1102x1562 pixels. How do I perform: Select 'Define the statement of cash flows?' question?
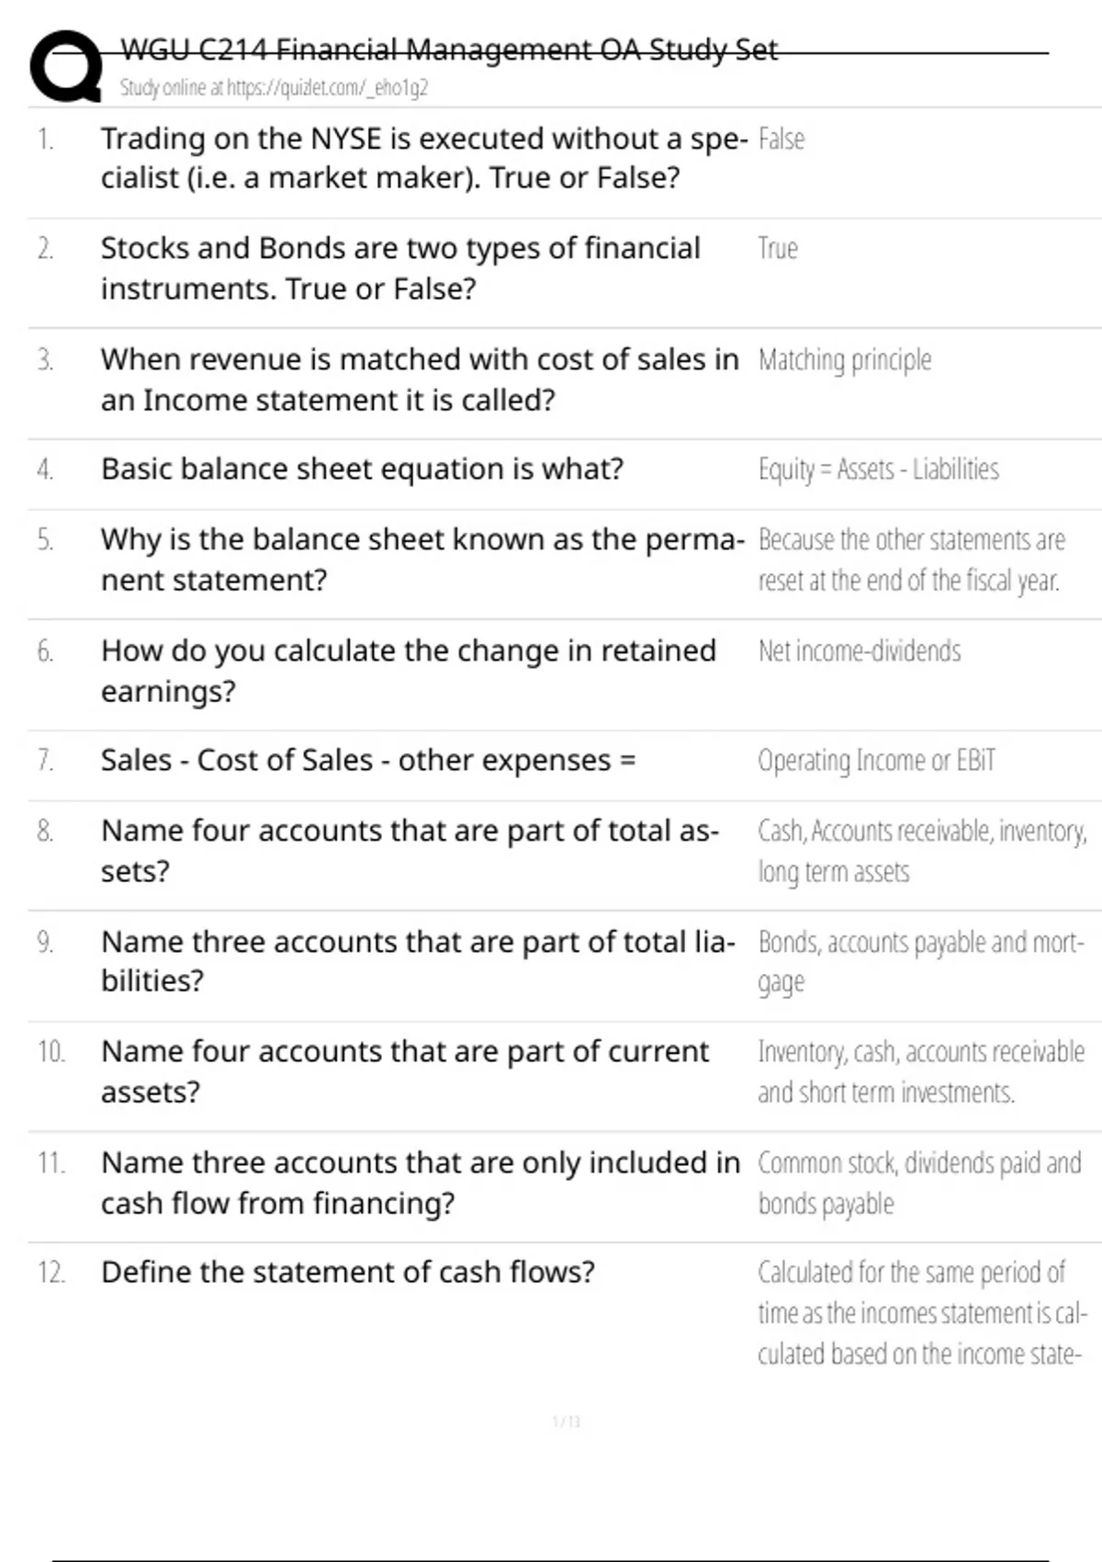[348, 1272]
